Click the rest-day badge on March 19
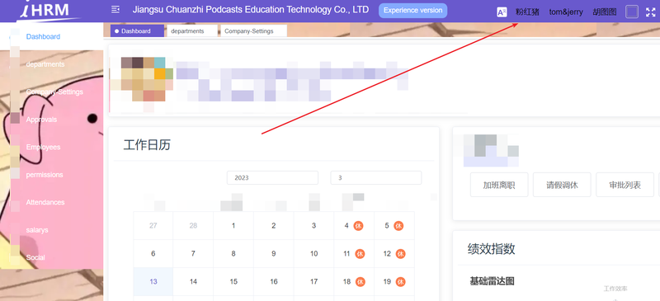660x301 pixels. pos(400,282)
